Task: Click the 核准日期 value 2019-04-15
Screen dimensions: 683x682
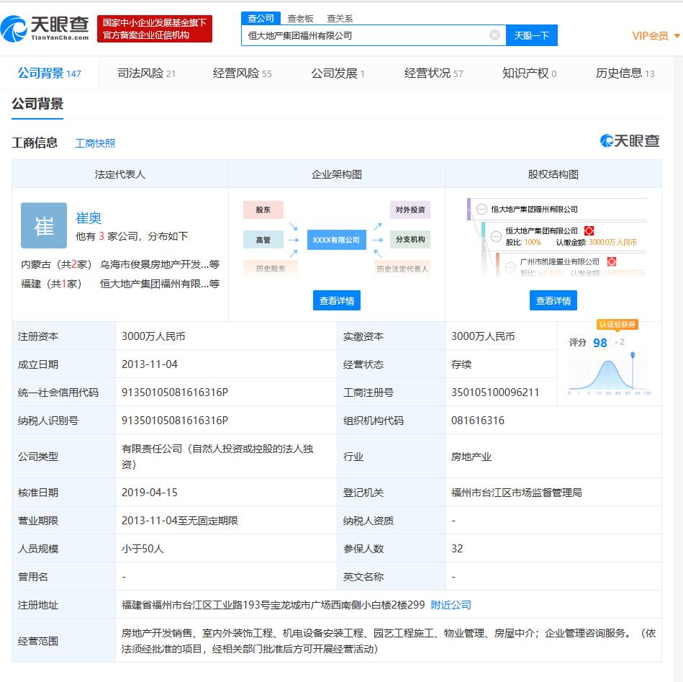Action: pyautogui.click(x=150, y=492)
